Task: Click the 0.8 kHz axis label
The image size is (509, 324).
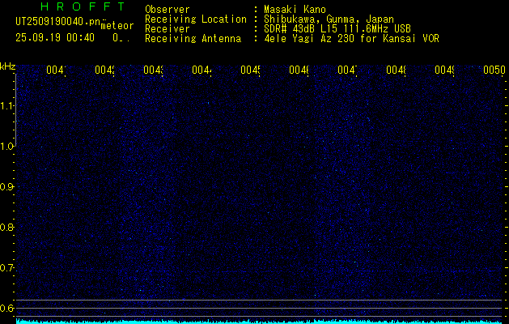Action: [6, 227]
